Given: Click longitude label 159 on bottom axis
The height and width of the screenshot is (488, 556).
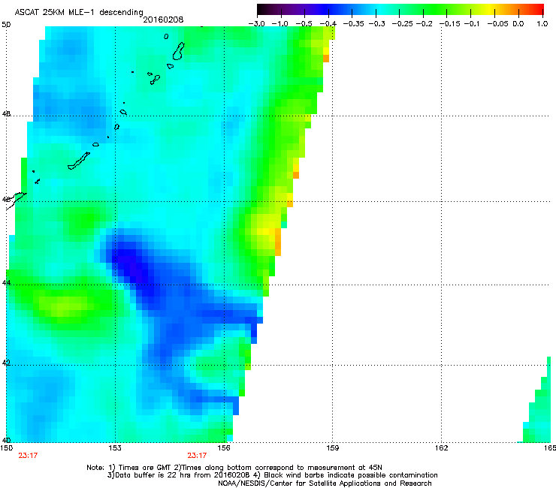Looking at the screenshot, I should coord(333,448).
